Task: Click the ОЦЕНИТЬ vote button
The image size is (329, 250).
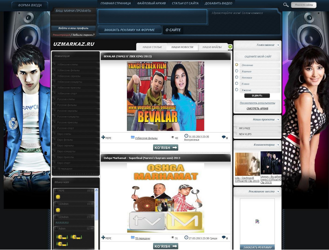Action: tap(257, 96)
